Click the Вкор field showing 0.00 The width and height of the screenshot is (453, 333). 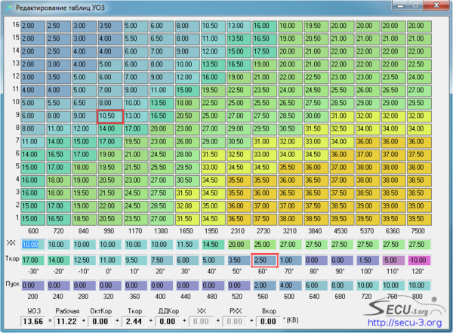[268, 321]
